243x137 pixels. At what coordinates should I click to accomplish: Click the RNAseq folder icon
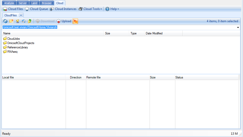point(5,51)
